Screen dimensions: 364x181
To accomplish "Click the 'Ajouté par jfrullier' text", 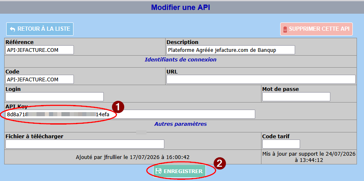I will (x=133, y=157).
